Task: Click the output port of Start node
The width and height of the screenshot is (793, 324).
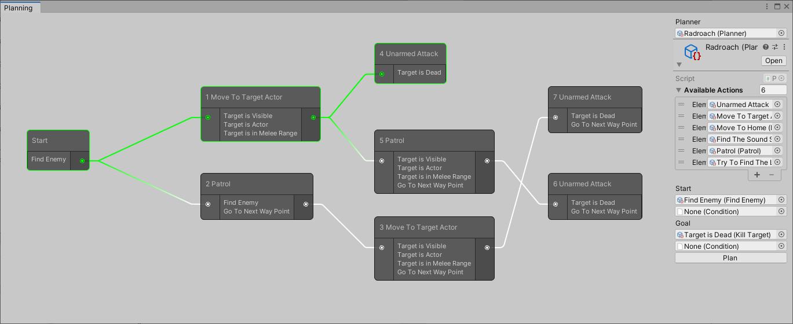Action: pos(82,161)
